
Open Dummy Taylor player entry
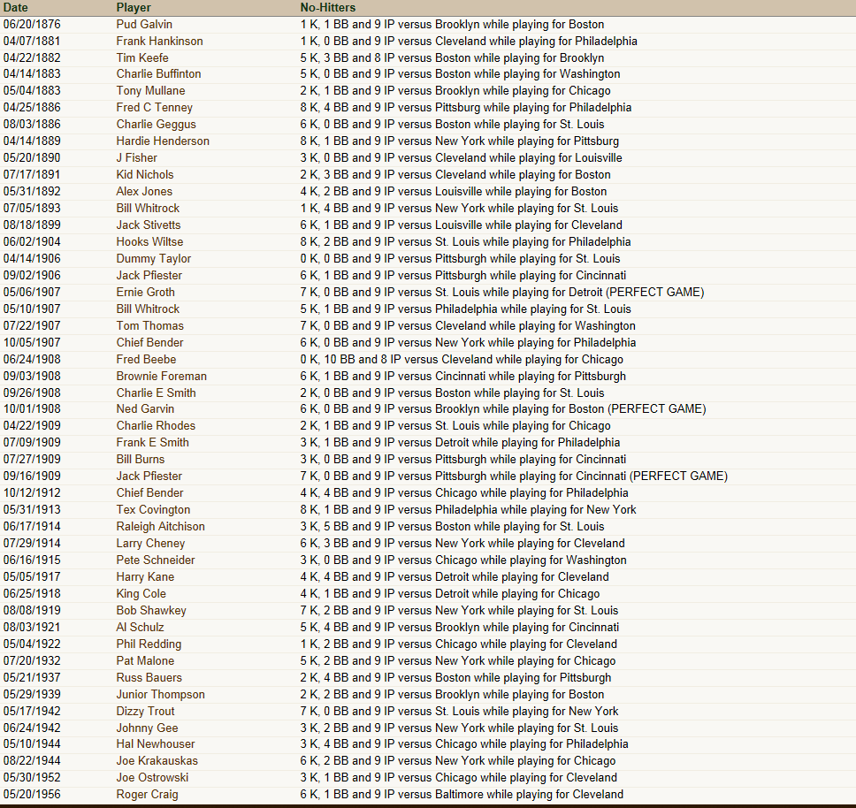pyautogui.click(x=153, y=258)
